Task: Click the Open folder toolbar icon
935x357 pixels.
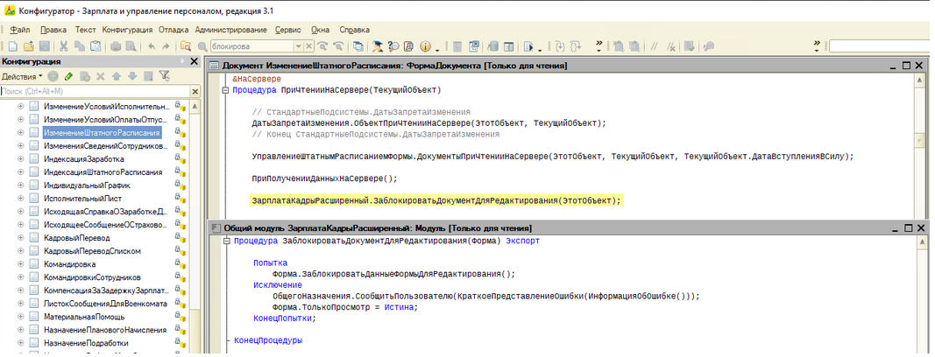Action: pyautogui.click(x=28, y=45)
